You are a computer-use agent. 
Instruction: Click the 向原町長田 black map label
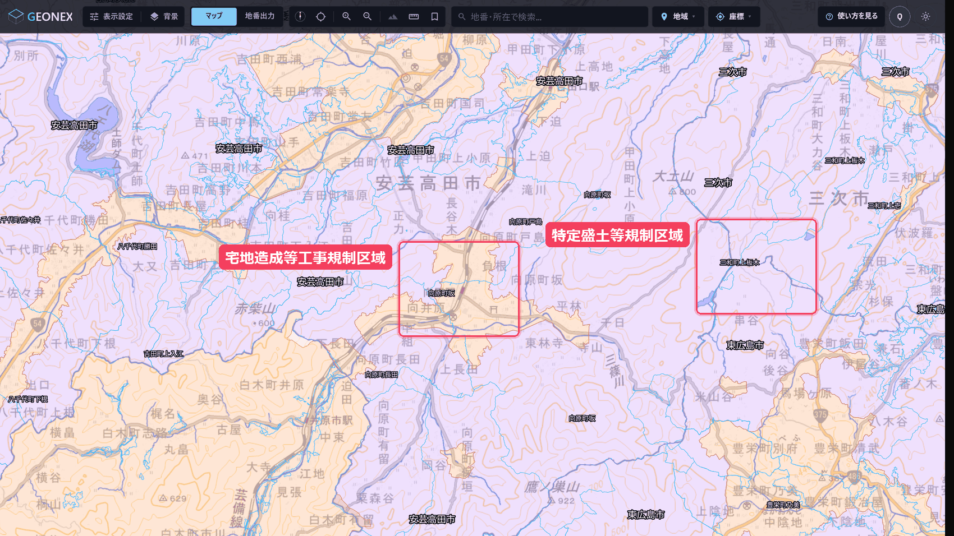click(382, 375)
